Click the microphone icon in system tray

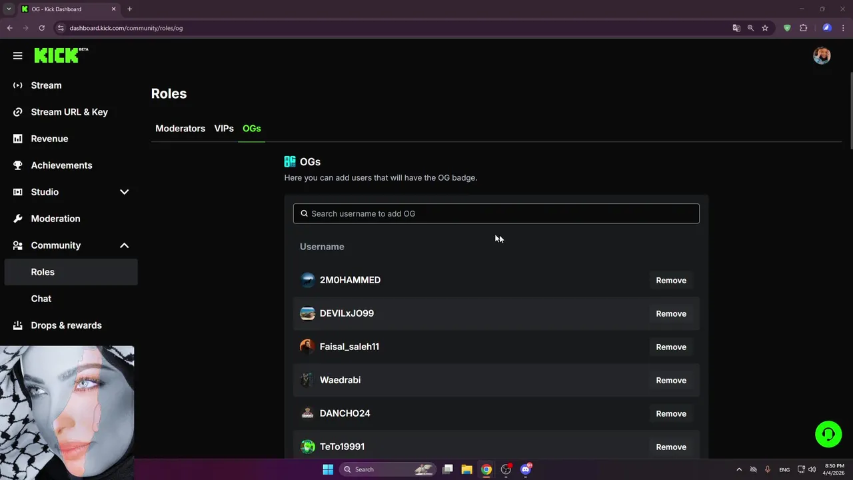(x=768, y=469)
